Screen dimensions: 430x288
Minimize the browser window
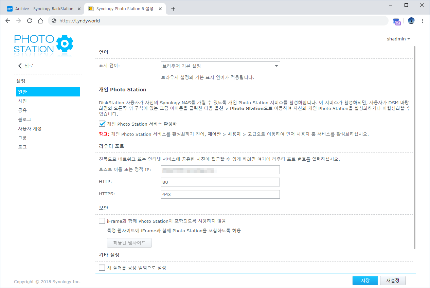coord(390,5)
